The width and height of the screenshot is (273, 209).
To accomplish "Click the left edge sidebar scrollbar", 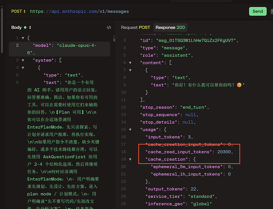I will [x=2, y=30].
